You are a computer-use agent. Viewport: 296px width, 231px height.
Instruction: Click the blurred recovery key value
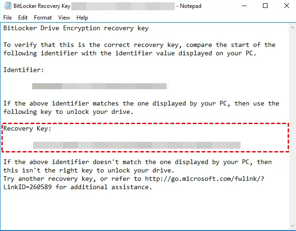coord(137,145)
